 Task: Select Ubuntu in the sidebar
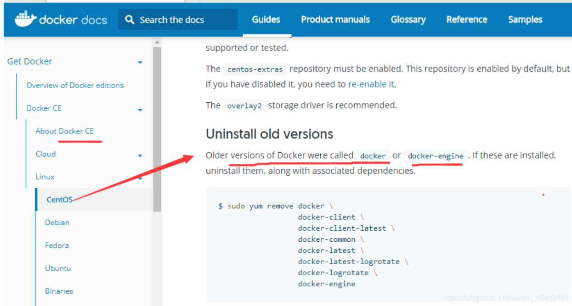tap(58, 268)
